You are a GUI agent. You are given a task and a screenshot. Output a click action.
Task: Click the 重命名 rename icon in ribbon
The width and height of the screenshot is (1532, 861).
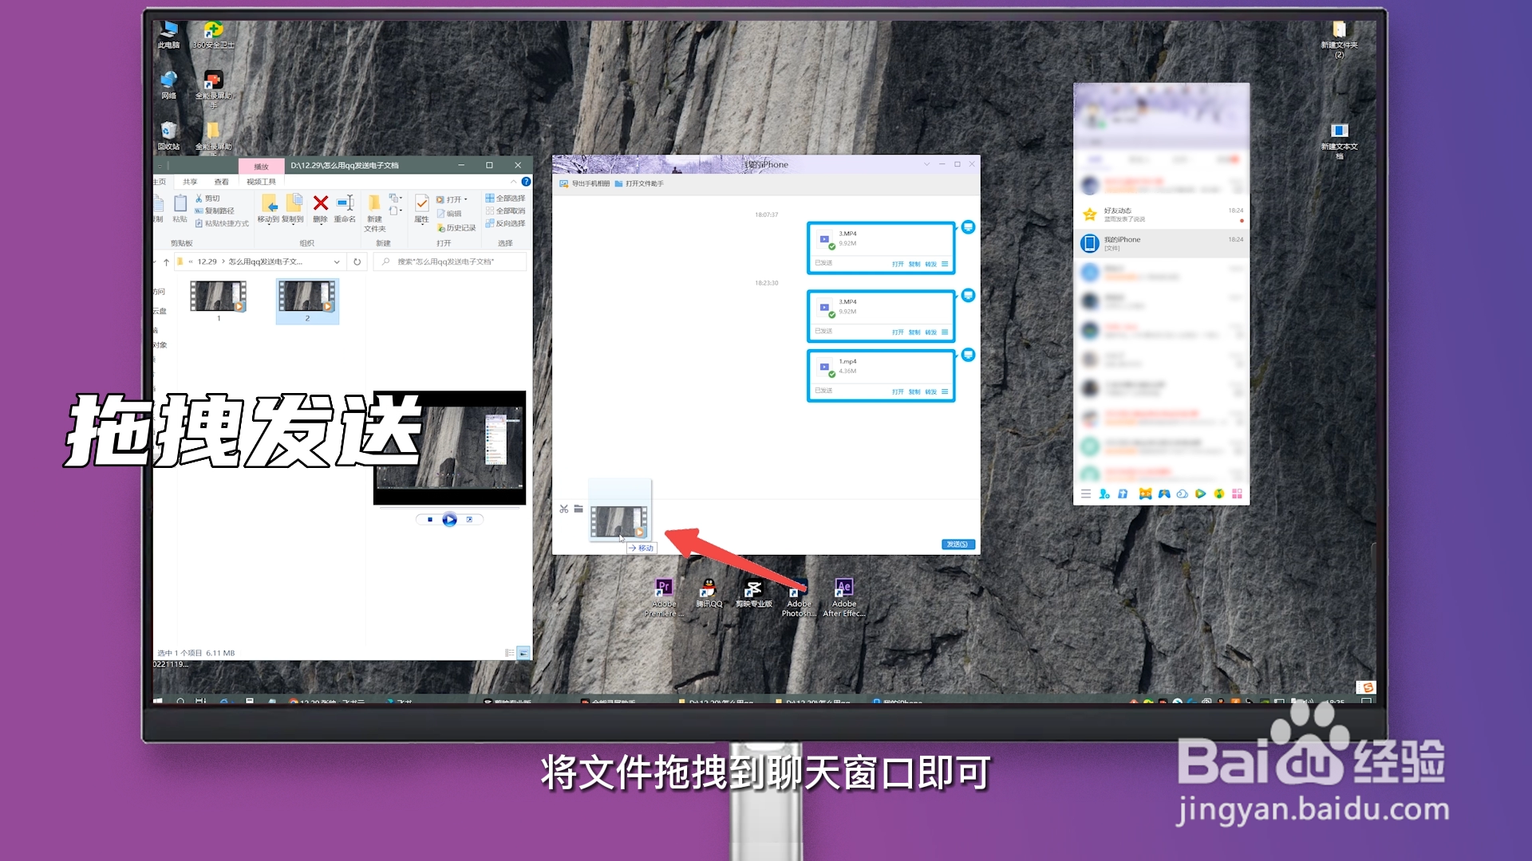click(x=345, y=204)
